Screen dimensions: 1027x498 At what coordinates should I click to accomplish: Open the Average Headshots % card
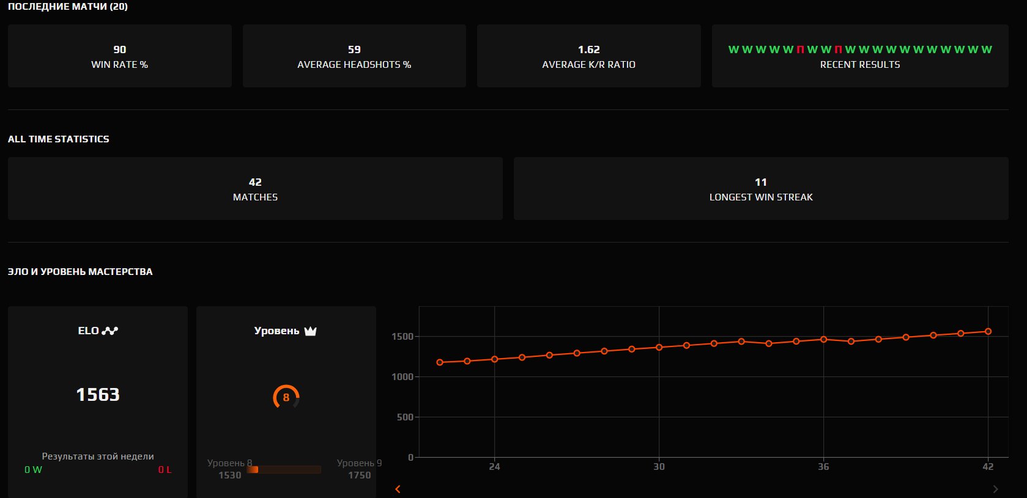pos(354,56)
